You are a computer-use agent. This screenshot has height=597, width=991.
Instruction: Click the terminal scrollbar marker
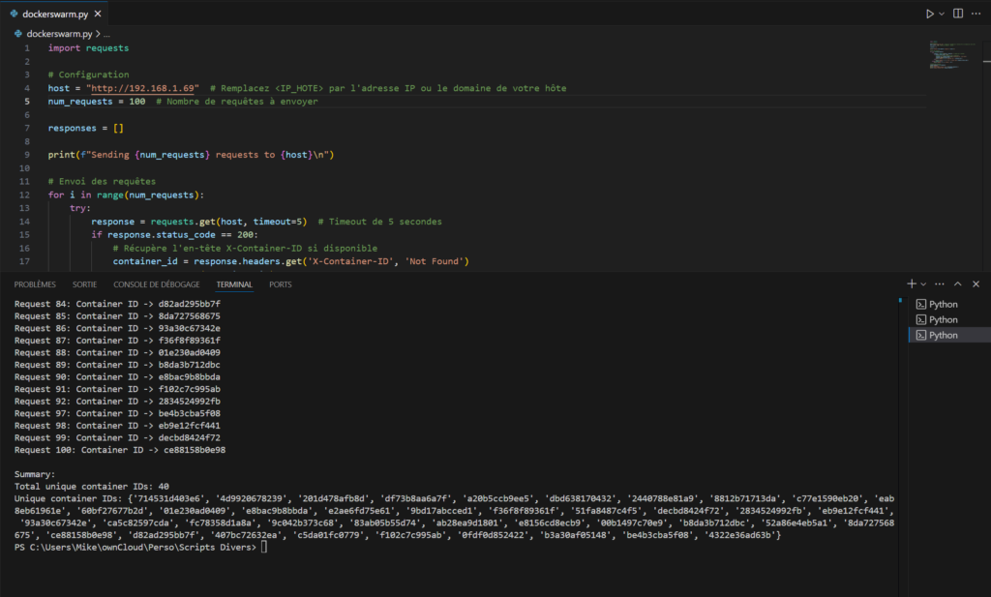(900, 301)
